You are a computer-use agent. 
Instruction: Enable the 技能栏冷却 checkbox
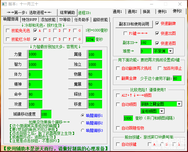click(8, 39)
